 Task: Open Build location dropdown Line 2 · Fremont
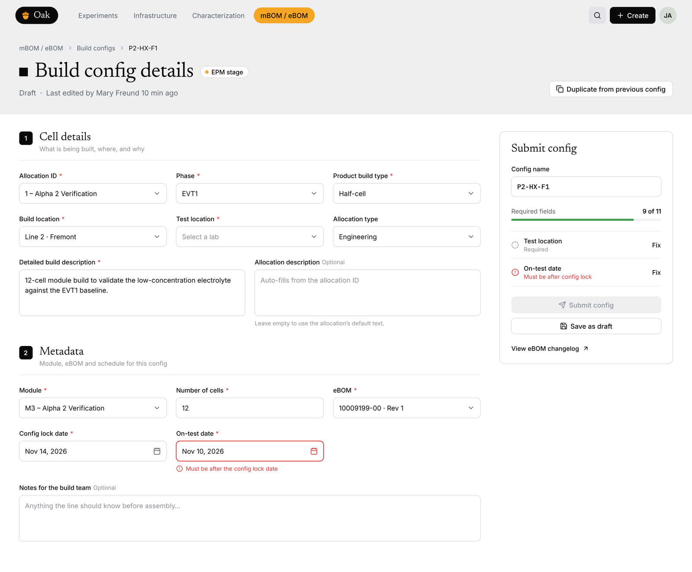tap(93, 237)
